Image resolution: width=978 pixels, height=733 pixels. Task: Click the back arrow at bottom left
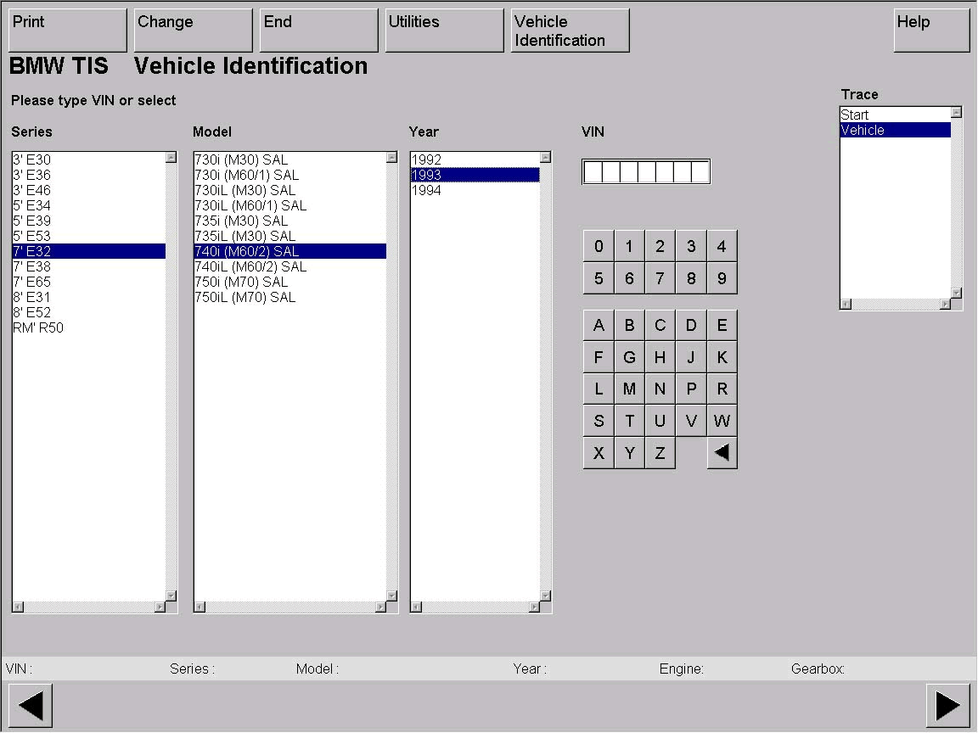pyautogui.click(x=31, y=706)
